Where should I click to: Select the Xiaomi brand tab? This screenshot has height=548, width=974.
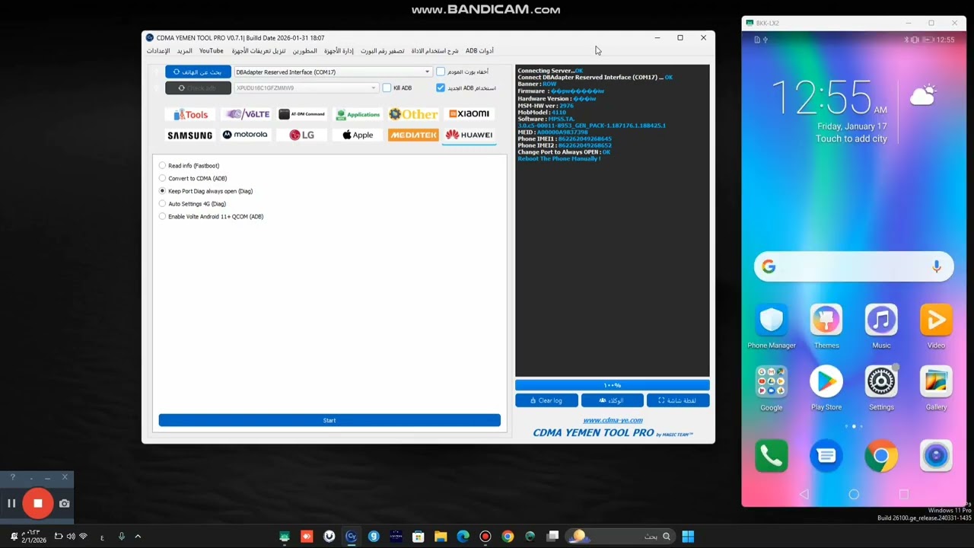[469, 114]
